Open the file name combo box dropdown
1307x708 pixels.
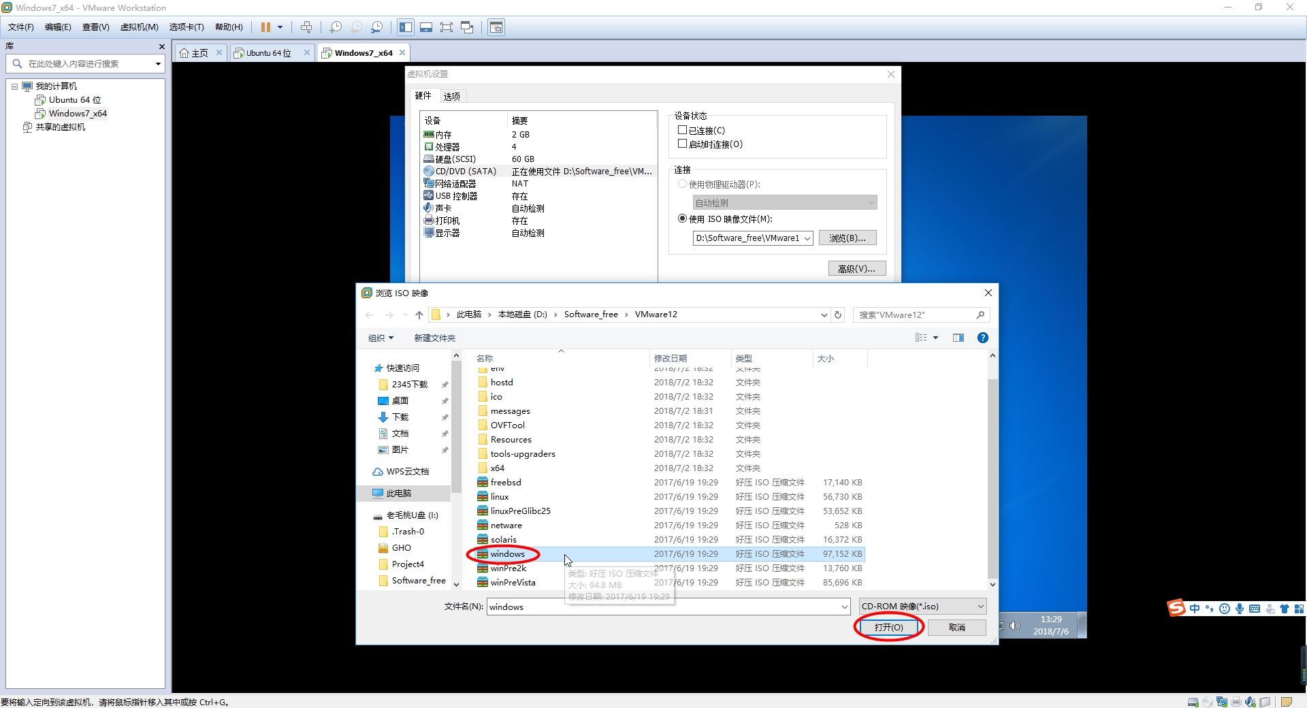click(844, 607)
